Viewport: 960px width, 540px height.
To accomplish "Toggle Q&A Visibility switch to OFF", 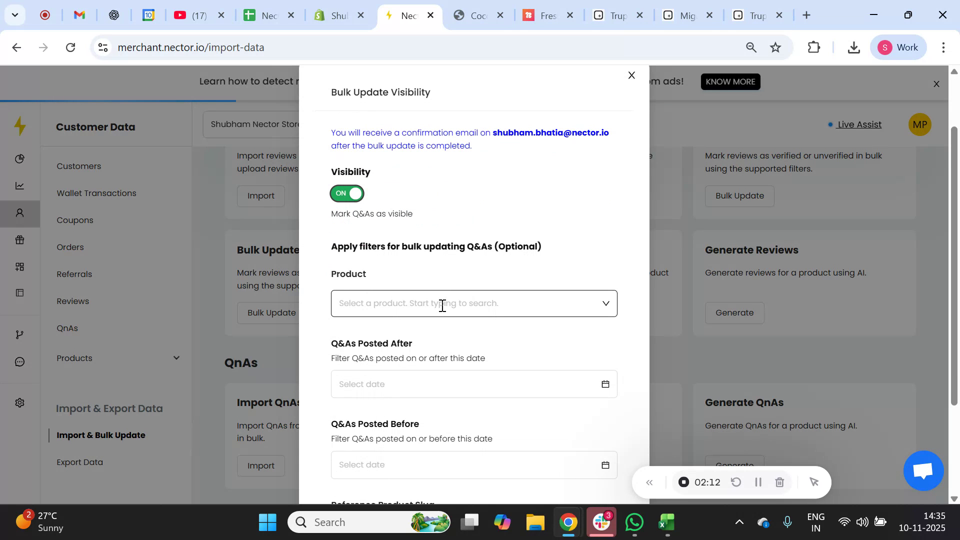I will pos(346,193).
